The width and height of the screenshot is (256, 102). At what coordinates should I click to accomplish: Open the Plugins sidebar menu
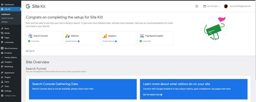tap(7, 77)
